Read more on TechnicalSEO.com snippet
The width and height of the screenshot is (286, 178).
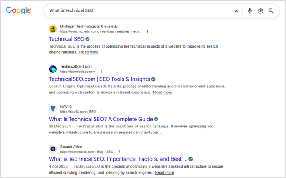click(x=163, y=92)
